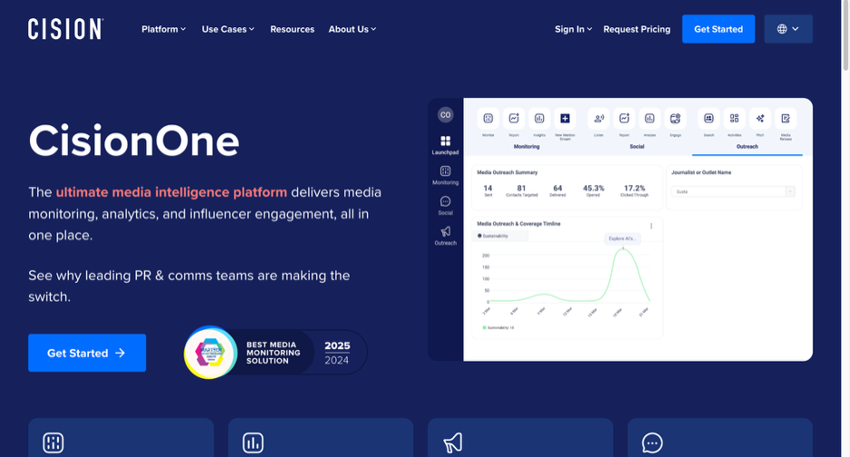Image resolution: width=850 pixels, height=457 pixels.
Task: Open the Journalist or Outlet Name dropdown arrow
Action: click(x=790, y=191)
